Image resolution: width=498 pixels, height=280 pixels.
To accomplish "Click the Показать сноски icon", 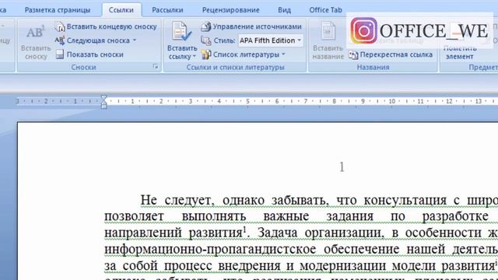I will click(59, 54).
